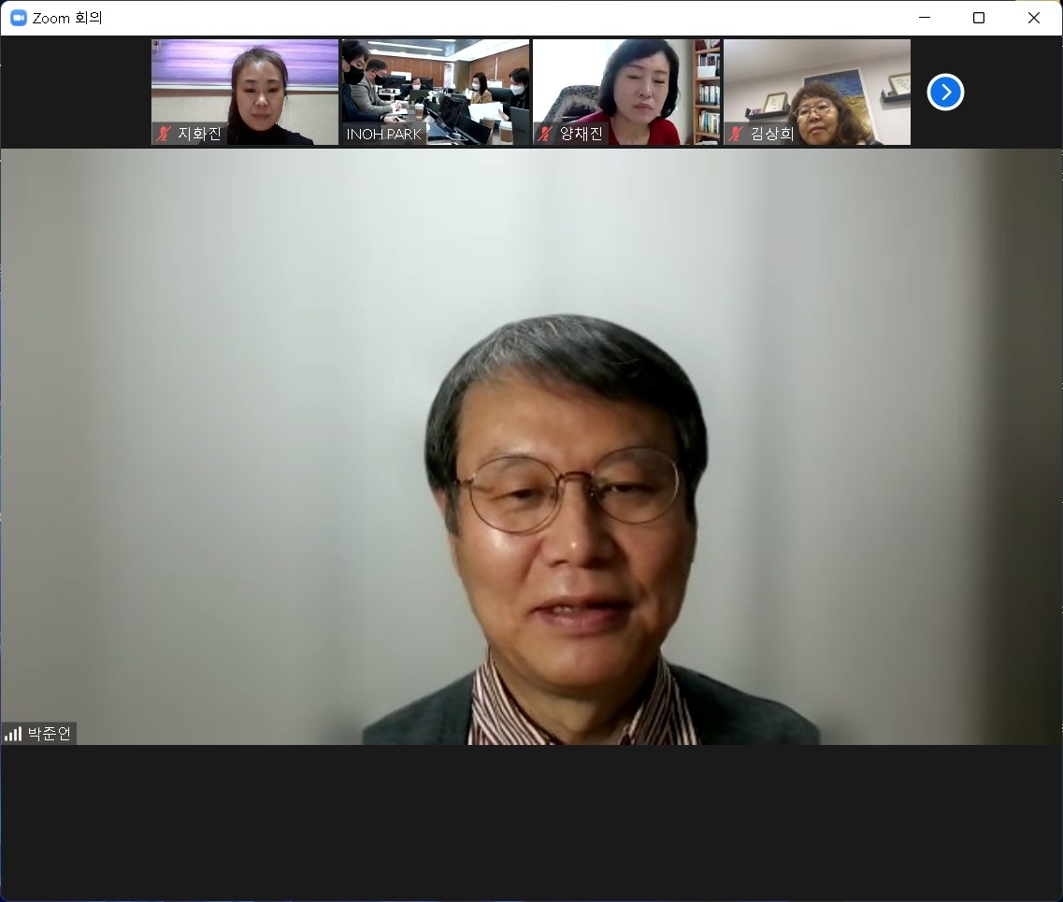This screenshot has height=902, width=1063.
Task: Click muted microphone icon beside 양채진
Action: (x=544, y=134)
